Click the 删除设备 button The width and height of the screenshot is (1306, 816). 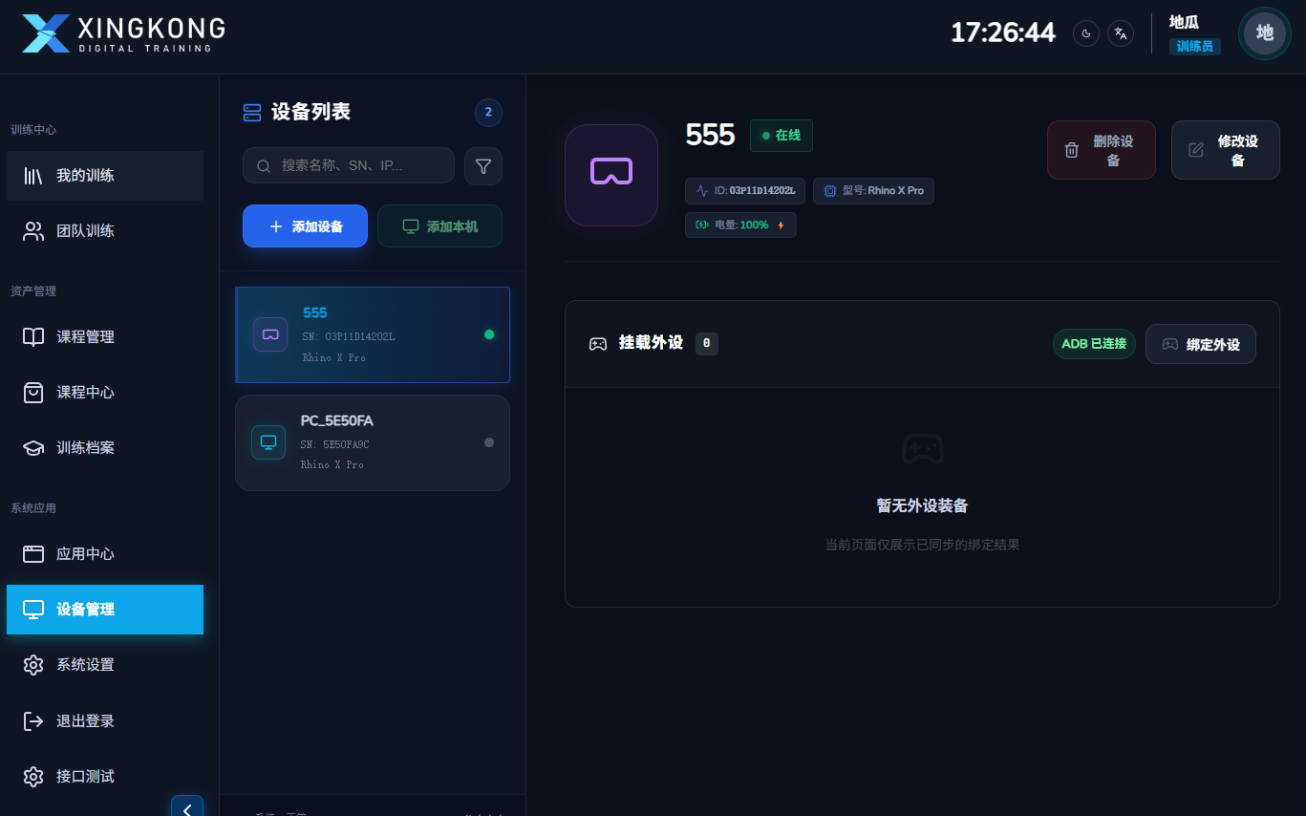coord(1102,150)
